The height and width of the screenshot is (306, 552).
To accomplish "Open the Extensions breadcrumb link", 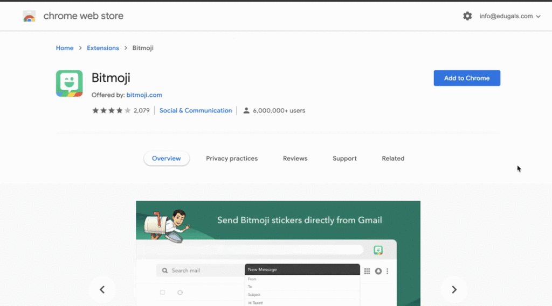I will click(103, 48).
